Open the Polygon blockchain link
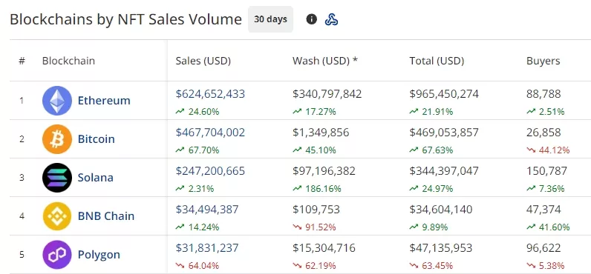 click(99, 255)
